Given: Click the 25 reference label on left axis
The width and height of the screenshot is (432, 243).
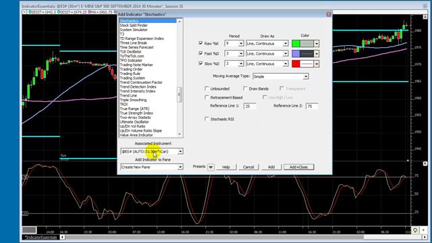Looking at the screenshot, I should (x=25, y=213).
